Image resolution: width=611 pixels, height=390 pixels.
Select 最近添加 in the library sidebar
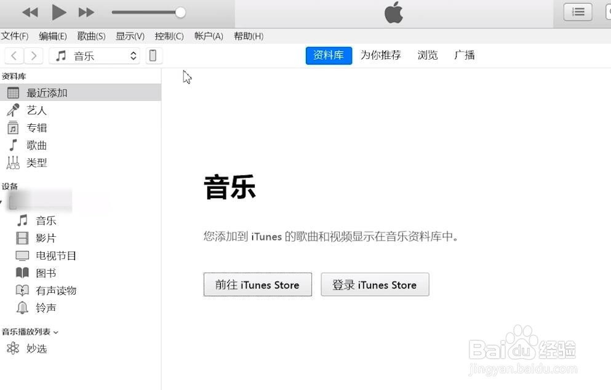80,93
